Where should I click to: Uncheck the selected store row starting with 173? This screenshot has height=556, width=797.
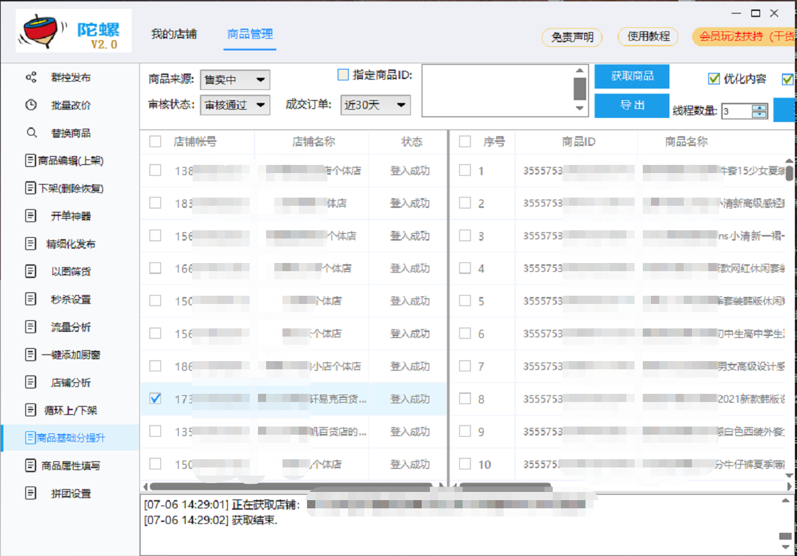pyautogui.click(x=156, y=399)
